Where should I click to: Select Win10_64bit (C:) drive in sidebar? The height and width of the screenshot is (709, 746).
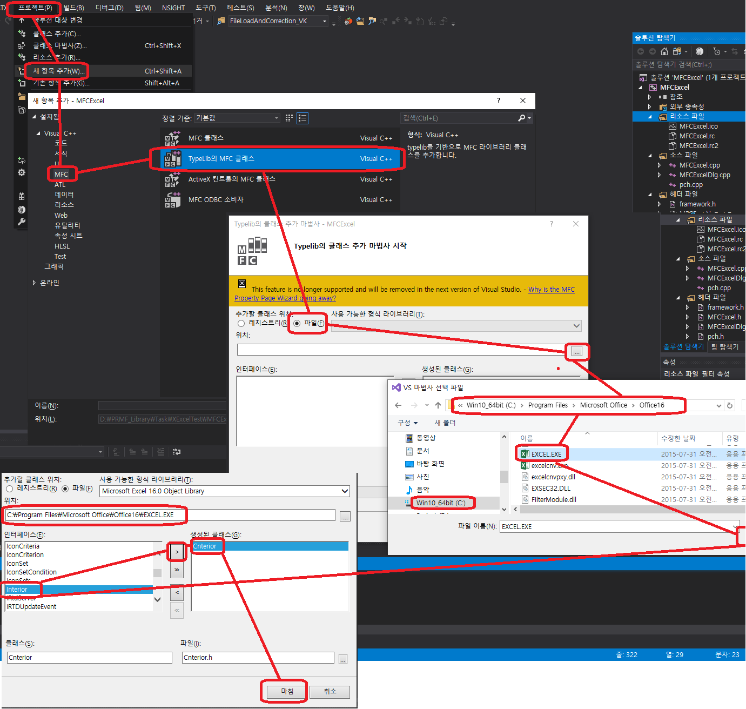[x=440, y=503]
